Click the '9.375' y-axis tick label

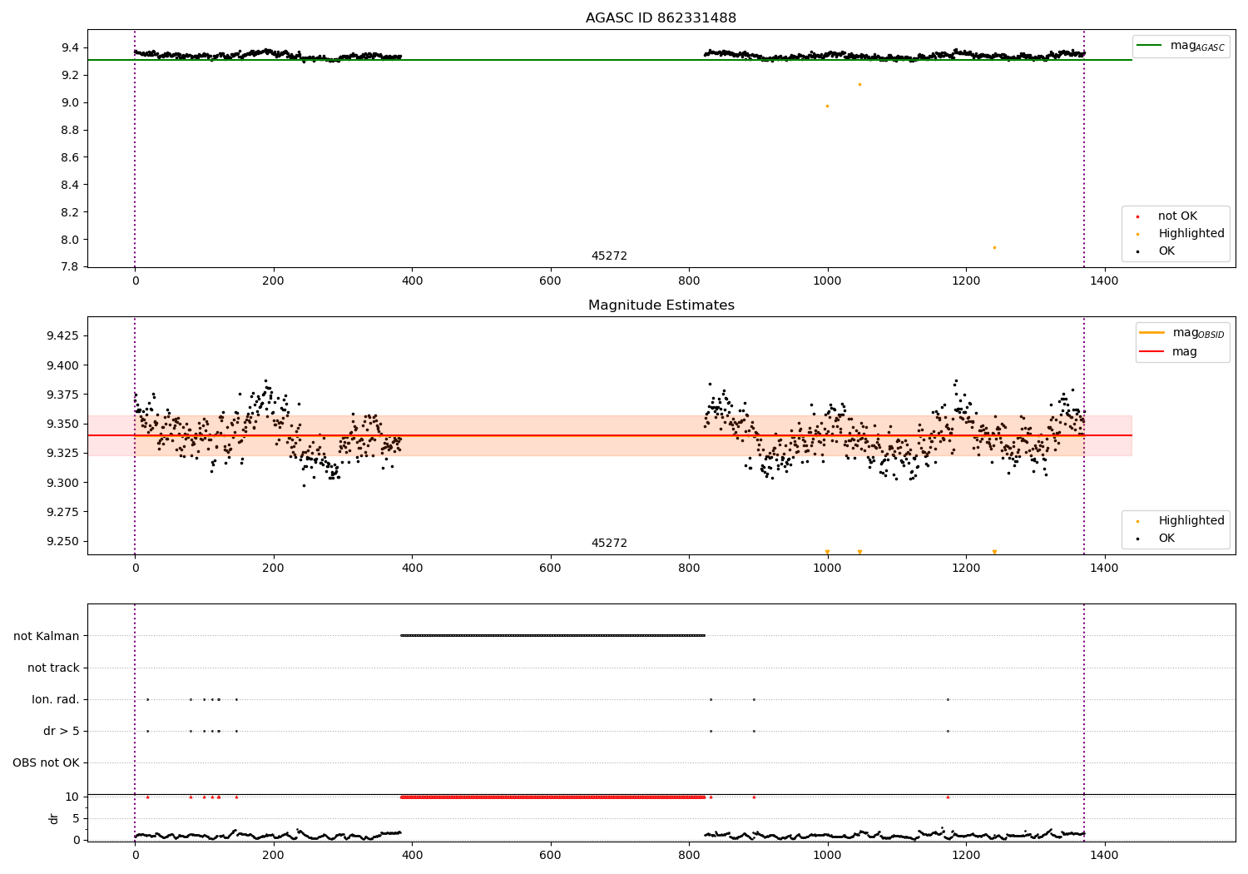point(62,395)
